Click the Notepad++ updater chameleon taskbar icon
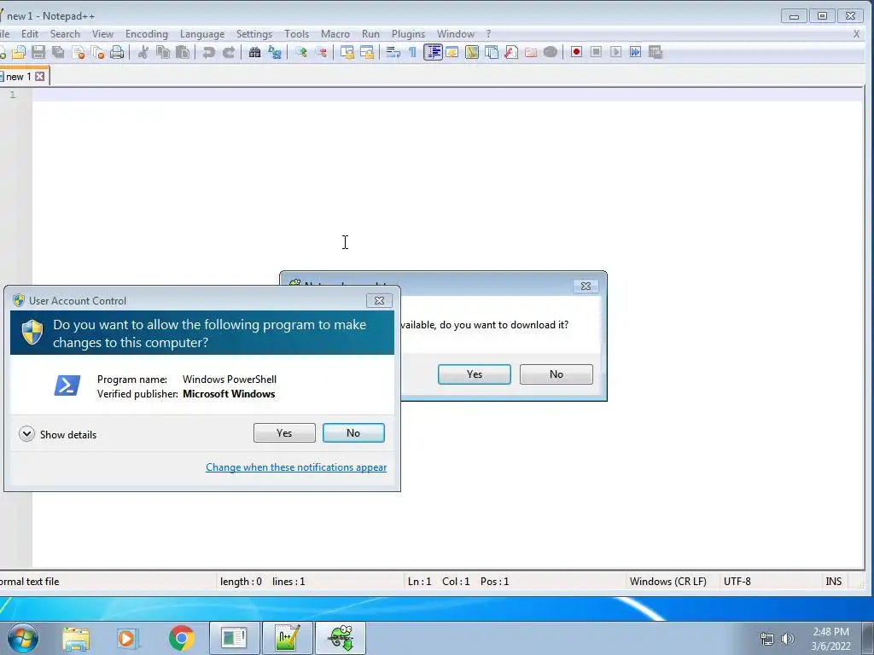 click(x=341, y=638)
